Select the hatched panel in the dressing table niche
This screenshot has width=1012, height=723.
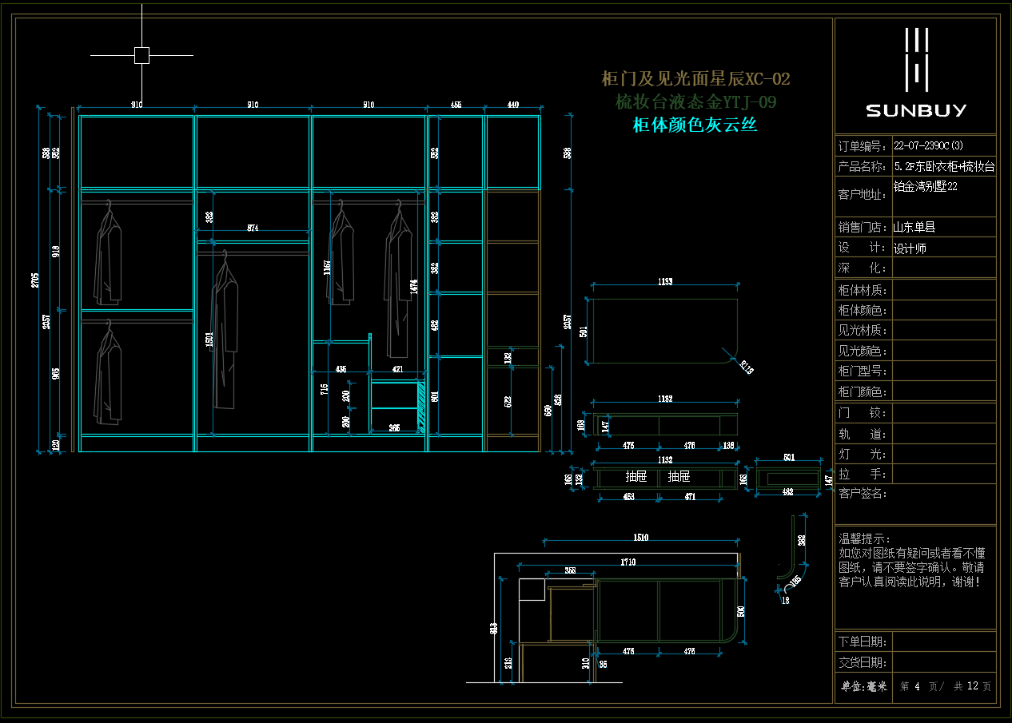pyautogui.click(x=420, y=407)
